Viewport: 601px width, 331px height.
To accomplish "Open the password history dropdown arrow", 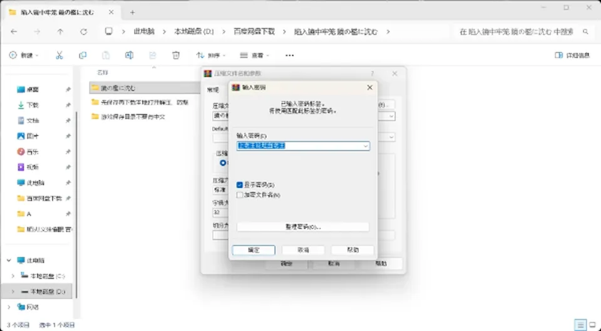I will [366, 146].
